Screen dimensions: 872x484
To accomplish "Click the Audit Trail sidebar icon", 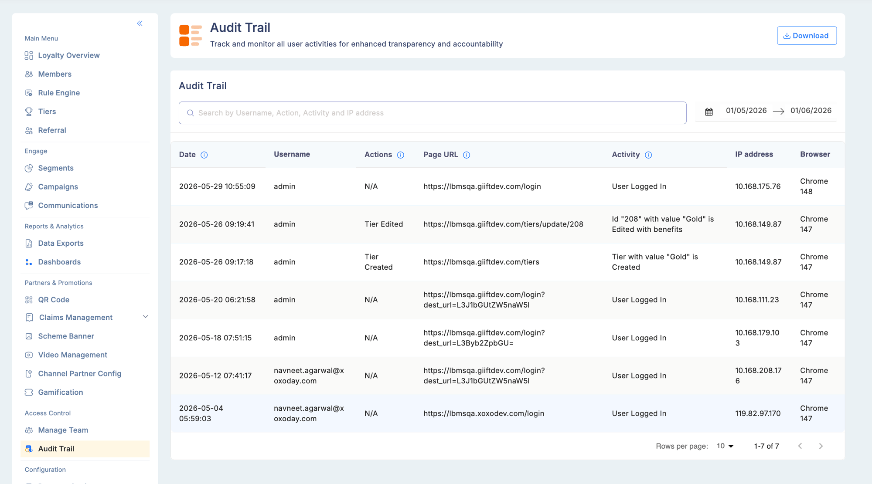I will tap(29, 449).
